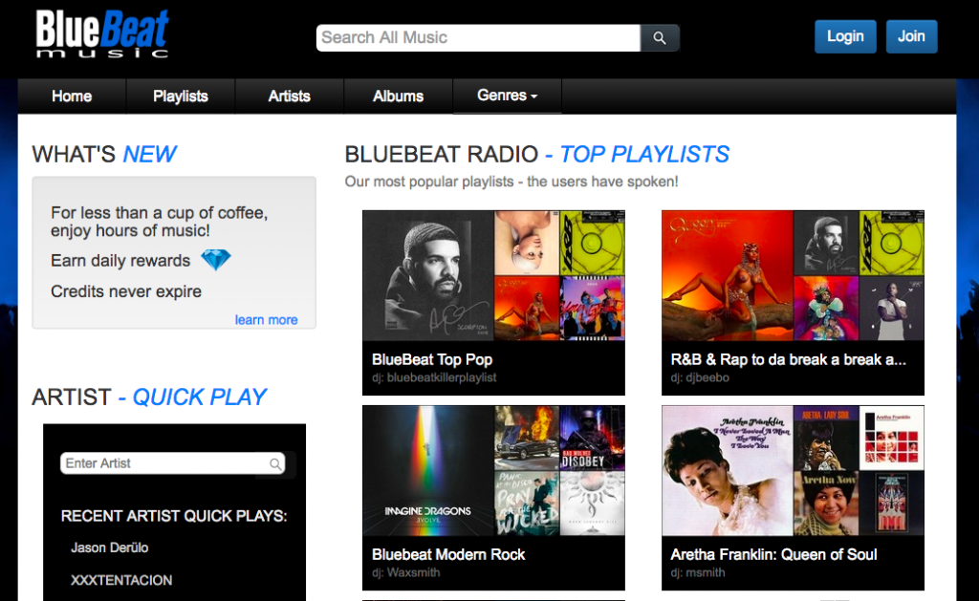The image size is (979, 601).
Task: Click the magnifier in the Enter Artist box
Action: click(x=275, y=463)
